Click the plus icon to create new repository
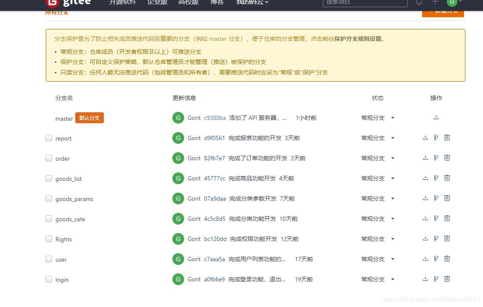 (435, 3)
